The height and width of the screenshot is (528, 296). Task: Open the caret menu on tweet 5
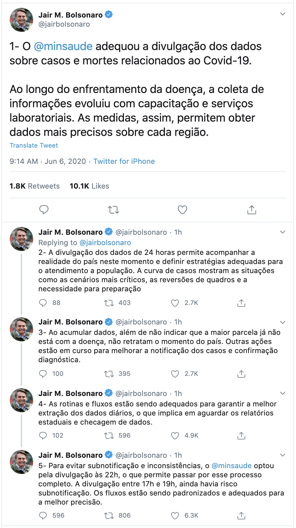282,455
